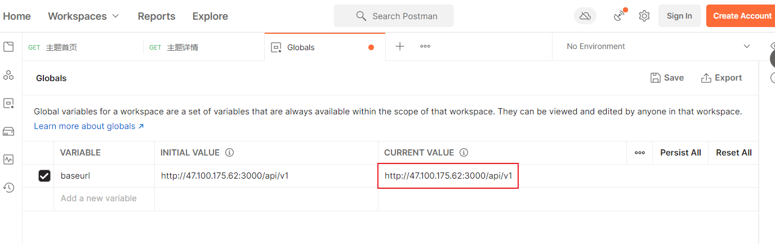Viewport: 775px width, 244px height.
Task: Open Mock Servers sidebar icon
Action: coord(8,131)
